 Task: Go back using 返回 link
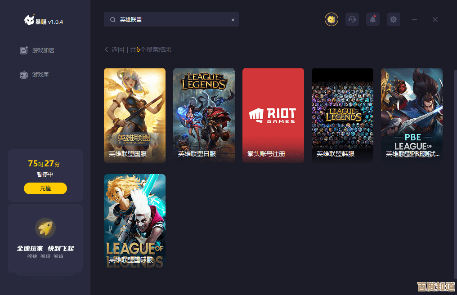pyautogui.click(x=114, y=49)
